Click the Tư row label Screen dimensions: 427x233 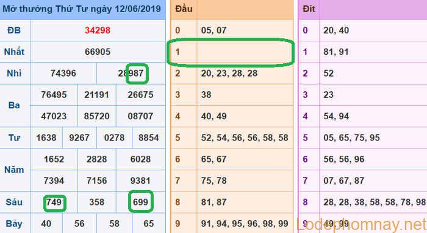14,137
